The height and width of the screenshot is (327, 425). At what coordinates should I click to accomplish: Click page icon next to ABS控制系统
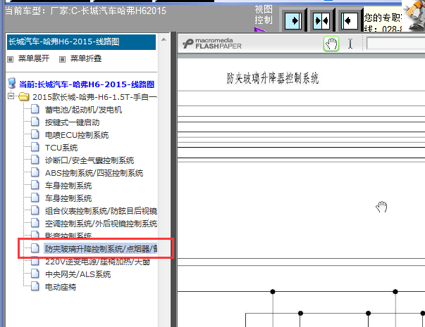(x=35, y=172)
